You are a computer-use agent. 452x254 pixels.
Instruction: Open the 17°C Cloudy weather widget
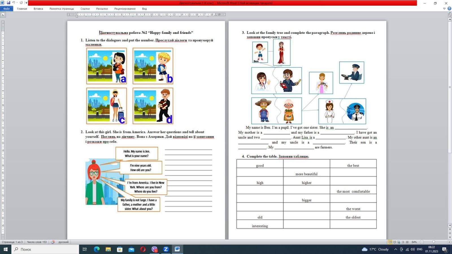point(375,249)
